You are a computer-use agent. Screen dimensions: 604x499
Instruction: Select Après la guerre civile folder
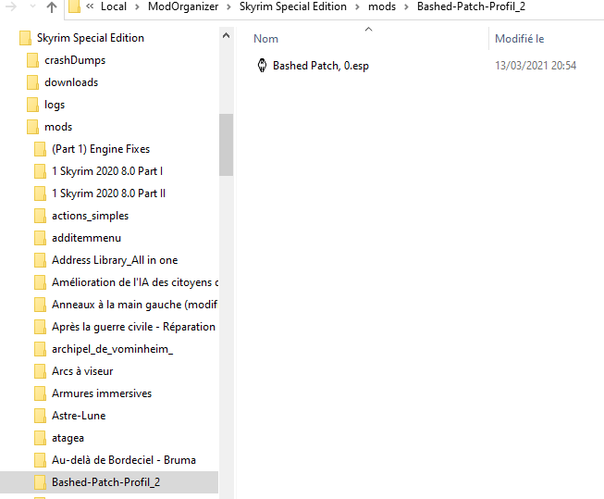134,327
